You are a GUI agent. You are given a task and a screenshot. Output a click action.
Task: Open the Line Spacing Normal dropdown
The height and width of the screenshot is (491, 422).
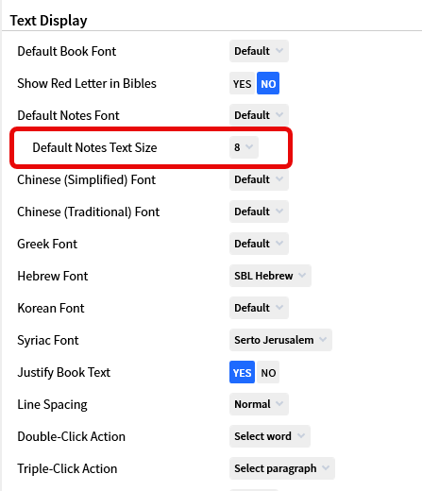[x=259, y=404]
